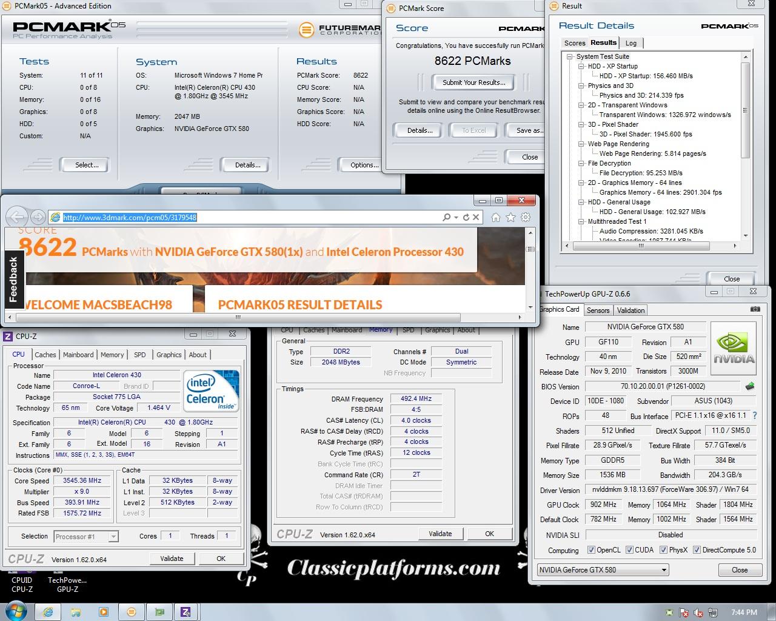Image resolution: width=776 pixels, height=621 pixels.
Task: Click the muted volume tray icon
Action: pyautogui.click(x=698, y=613)
